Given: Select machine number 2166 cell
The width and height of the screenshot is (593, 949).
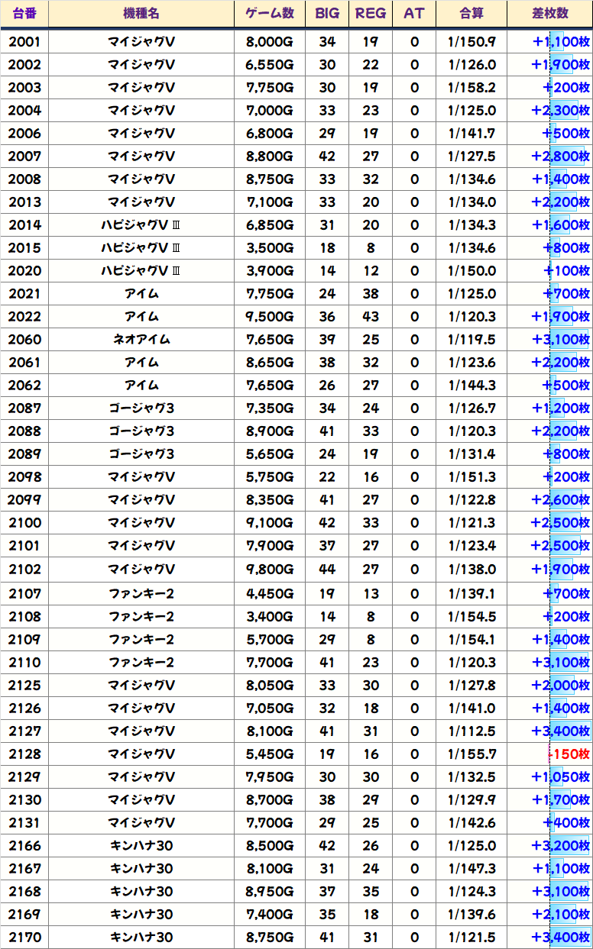Looking at the screenshot, I should (x=24, y=846).
